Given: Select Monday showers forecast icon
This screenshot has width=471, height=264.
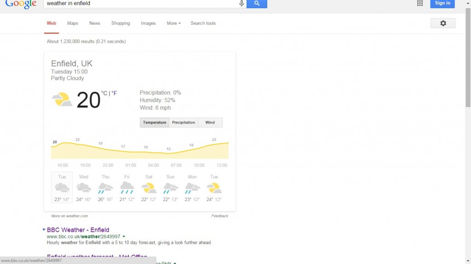Looking at the screenshot, I should click(x=192, y=188).
